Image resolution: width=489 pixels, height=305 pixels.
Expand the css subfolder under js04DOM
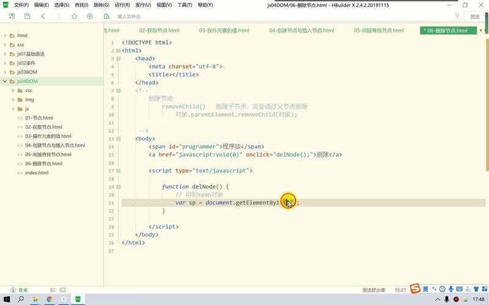[x=13, y=90]
